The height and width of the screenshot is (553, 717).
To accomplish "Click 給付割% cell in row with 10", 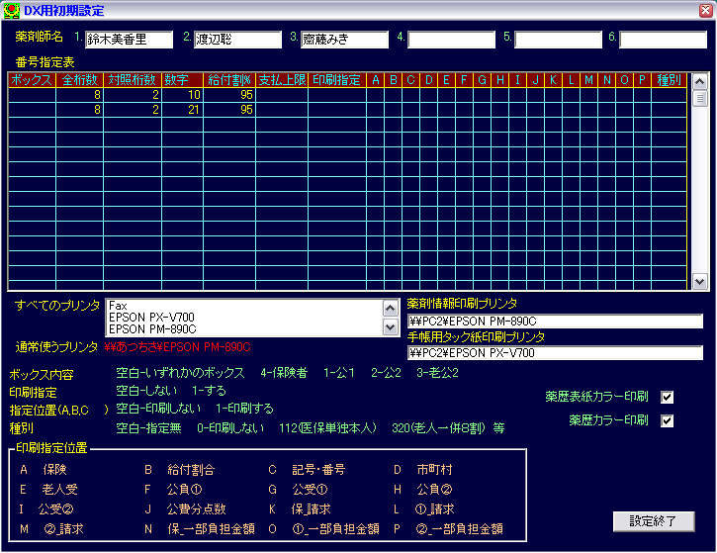I will [229, 95].
